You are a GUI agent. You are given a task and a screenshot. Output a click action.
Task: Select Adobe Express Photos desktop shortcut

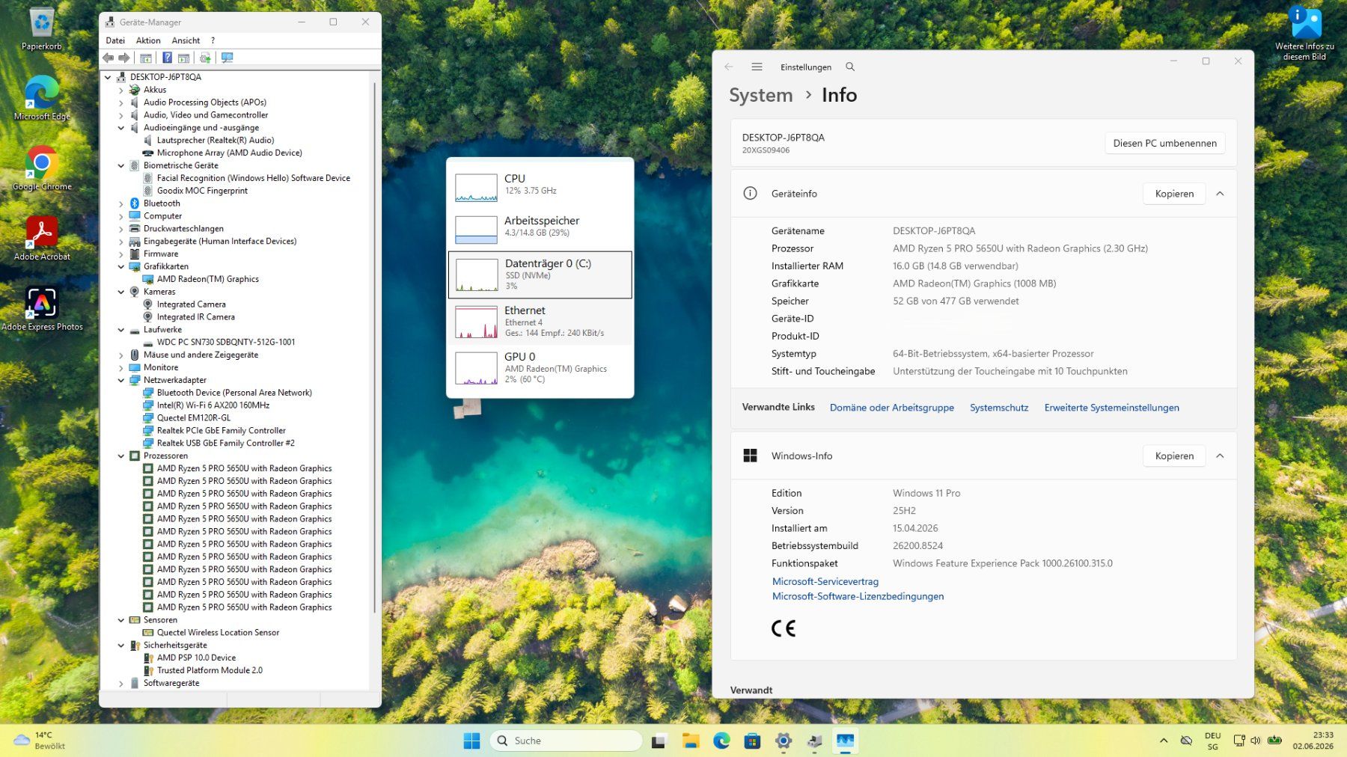(x=42, y=309)
